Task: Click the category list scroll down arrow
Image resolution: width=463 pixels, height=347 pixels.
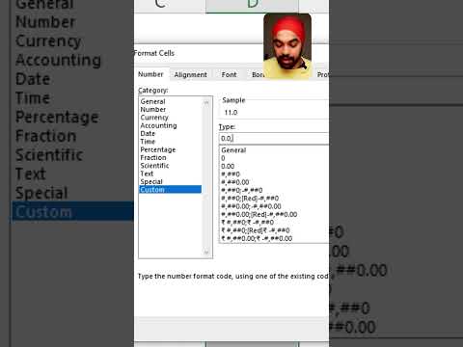Action: (x=206, y=253)
